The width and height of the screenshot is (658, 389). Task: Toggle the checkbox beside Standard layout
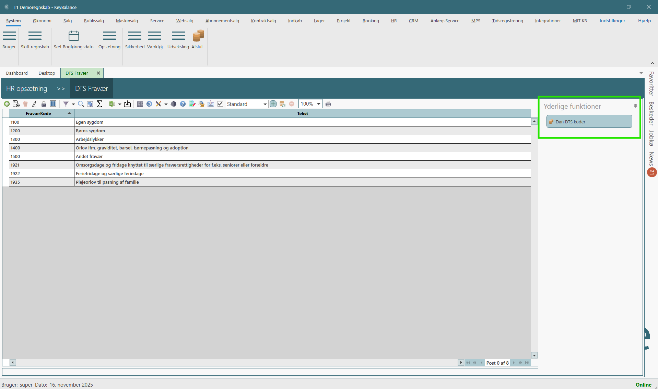pos(220,104)
